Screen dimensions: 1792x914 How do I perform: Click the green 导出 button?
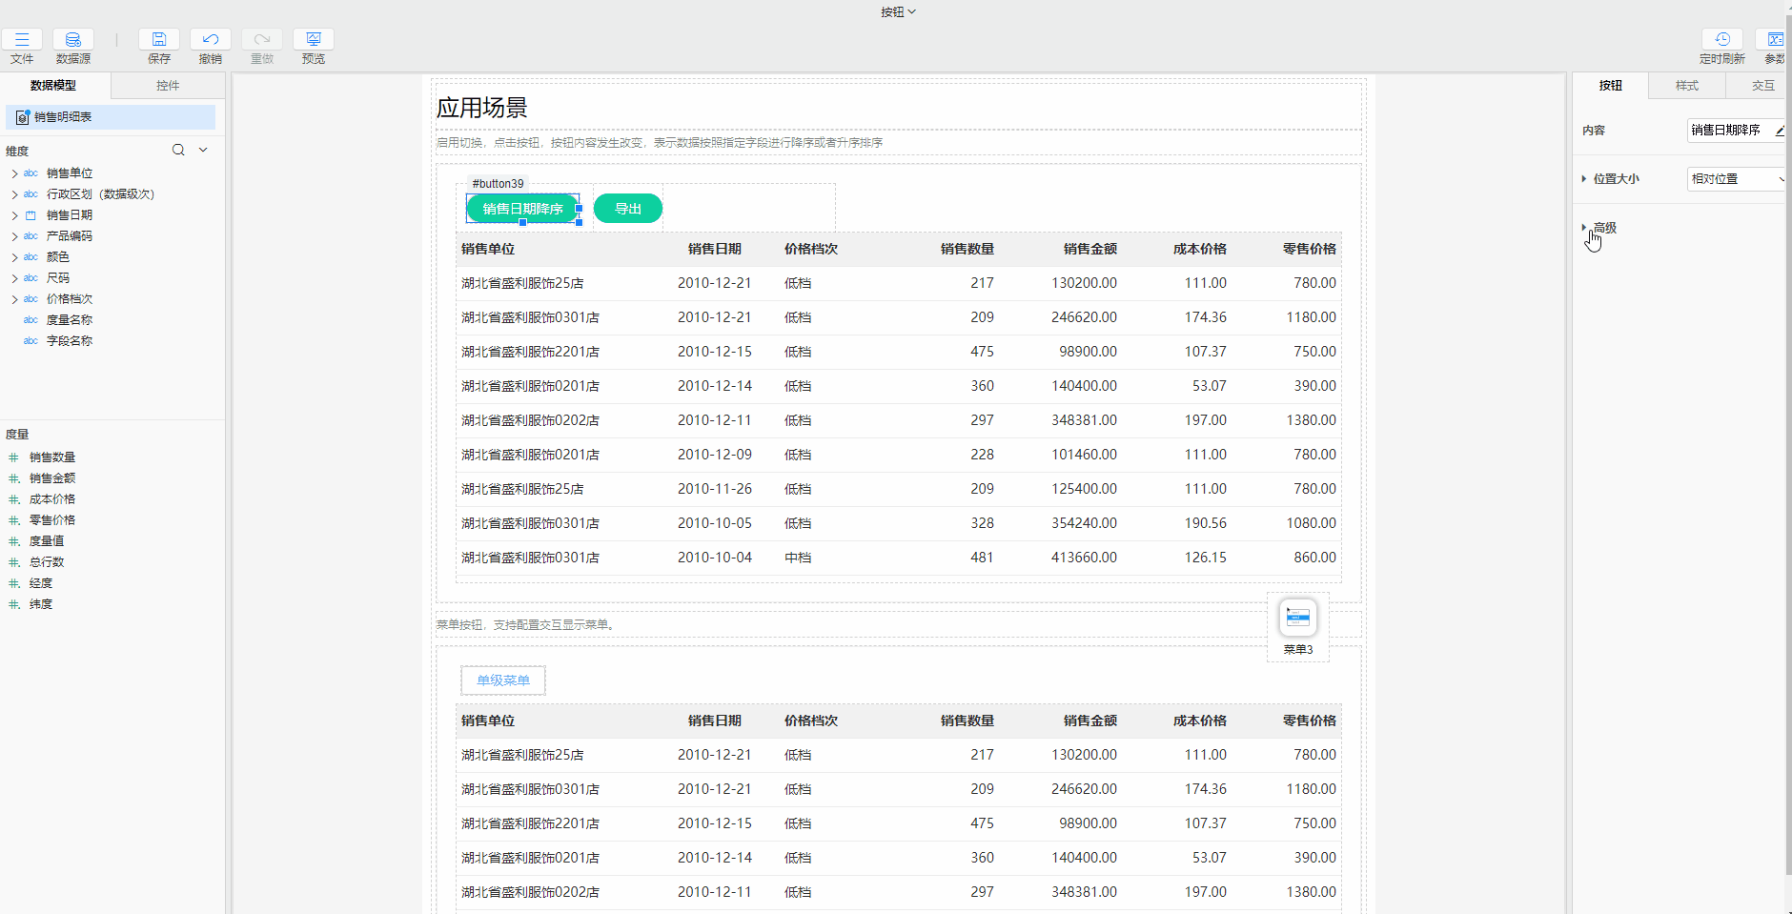pyautogui.click(x=627, y=208)
